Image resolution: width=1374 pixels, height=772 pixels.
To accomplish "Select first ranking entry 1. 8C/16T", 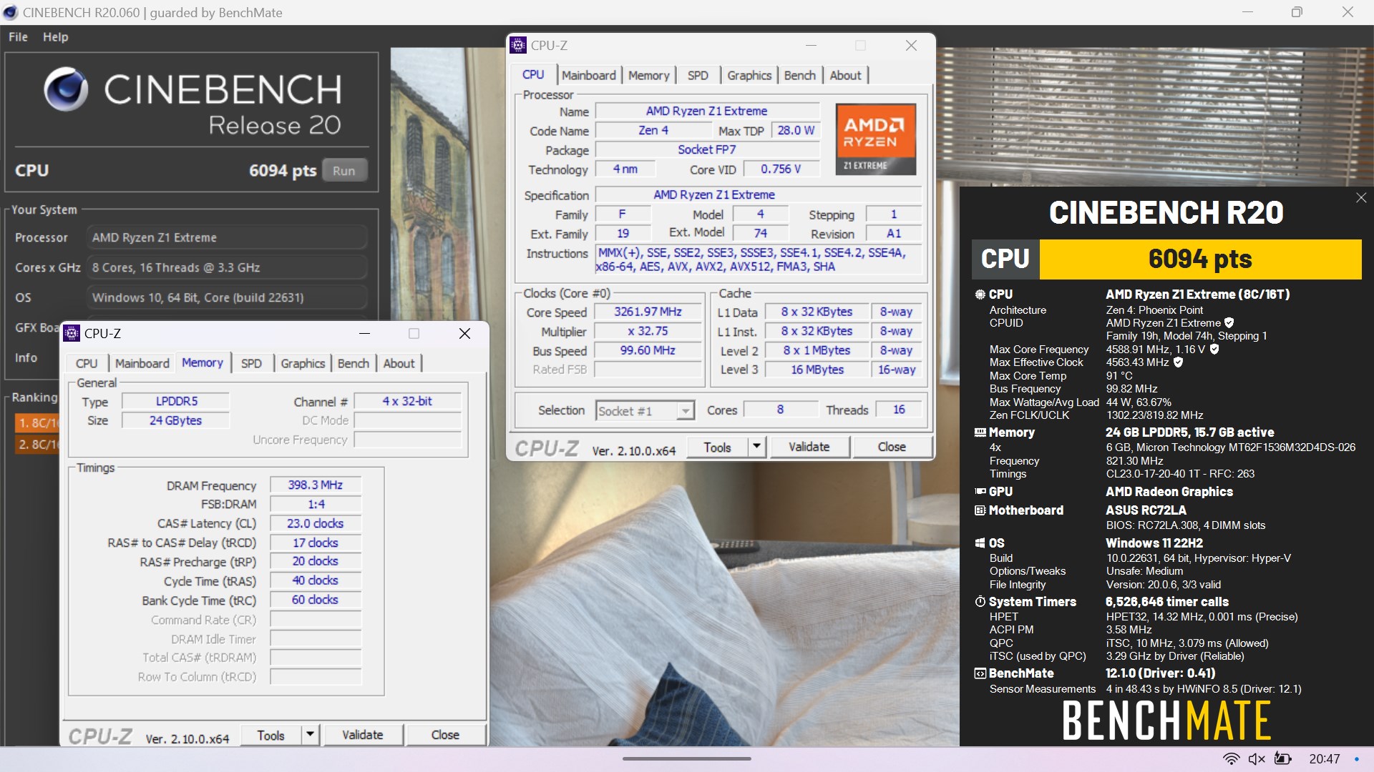I will (37, 422).
